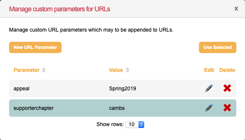Click the Edit column header

pos(209,70)
